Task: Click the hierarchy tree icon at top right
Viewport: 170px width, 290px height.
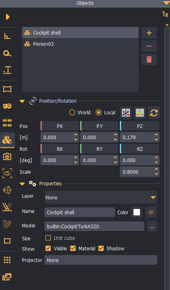Action: (165, 14)
